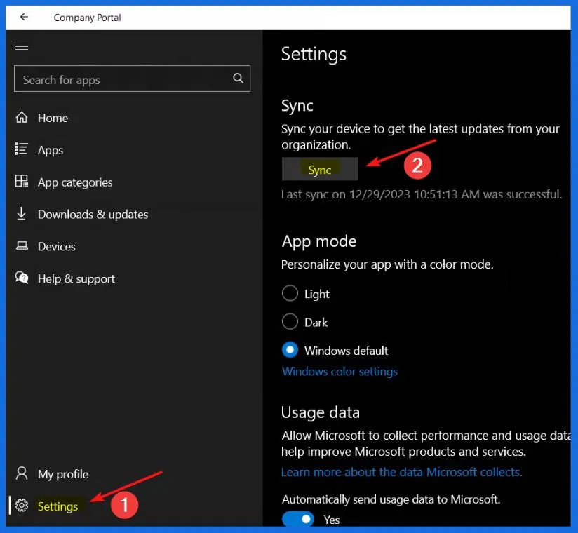This screenshot has height=533, width=578.
Task: Click the Apps list icon
Action: click(21, 149)
